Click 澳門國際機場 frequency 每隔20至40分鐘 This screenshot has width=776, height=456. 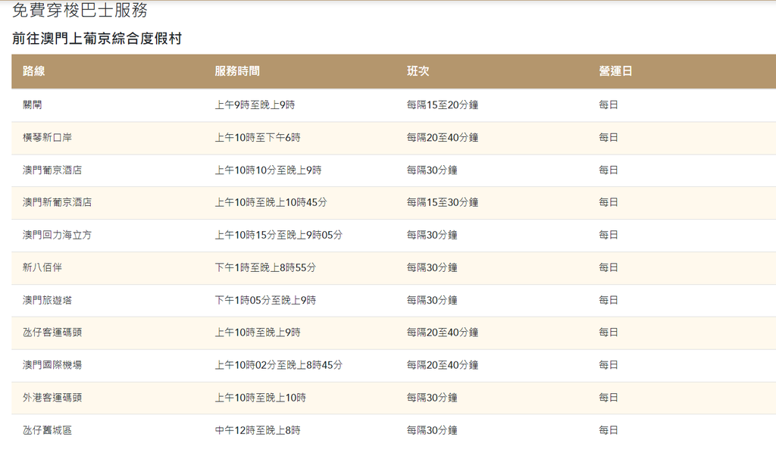pos(443,365)
